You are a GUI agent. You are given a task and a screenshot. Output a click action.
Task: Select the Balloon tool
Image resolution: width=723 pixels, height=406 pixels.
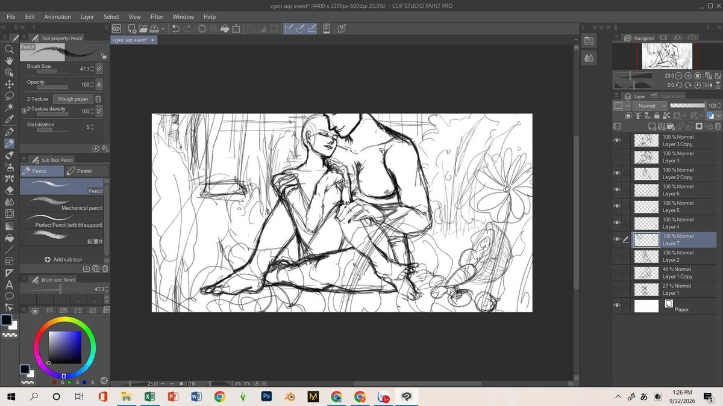pos(9,296)
